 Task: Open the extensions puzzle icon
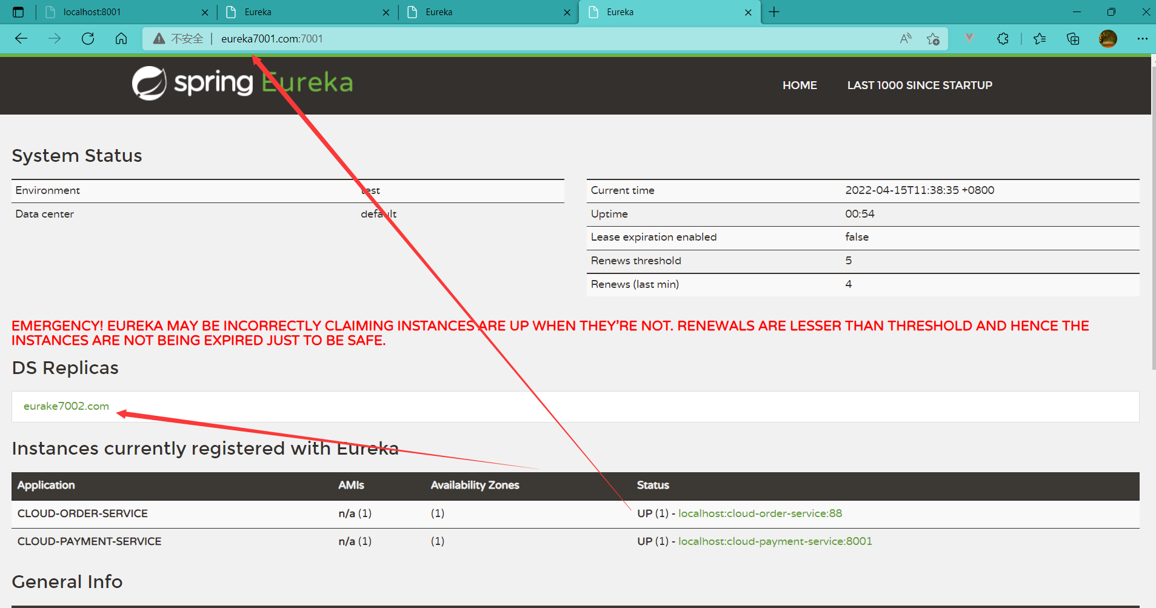(1003, 39)
